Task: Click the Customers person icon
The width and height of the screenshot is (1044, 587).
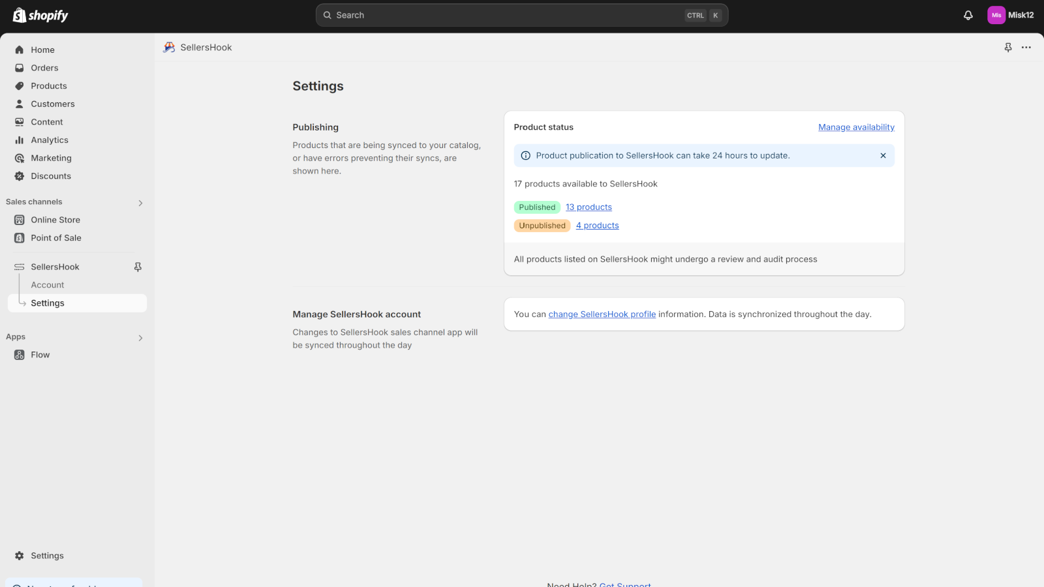Action: click(x=20, y=104)
